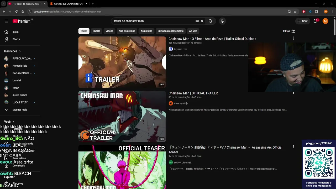The image size is (336, 189).
Task: Open the account avatar menu on YouTube
Action: 325,21
